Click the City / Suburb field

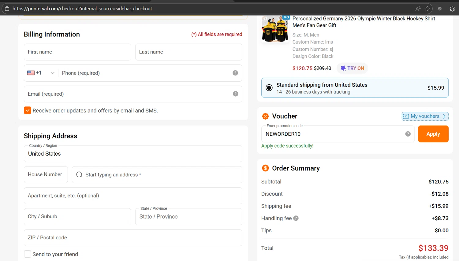[x=77, y=217]
